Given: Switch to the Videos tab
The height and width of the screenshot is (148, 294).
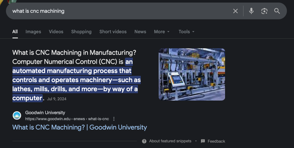Looking at the screenshot, I should click(56, 32).
